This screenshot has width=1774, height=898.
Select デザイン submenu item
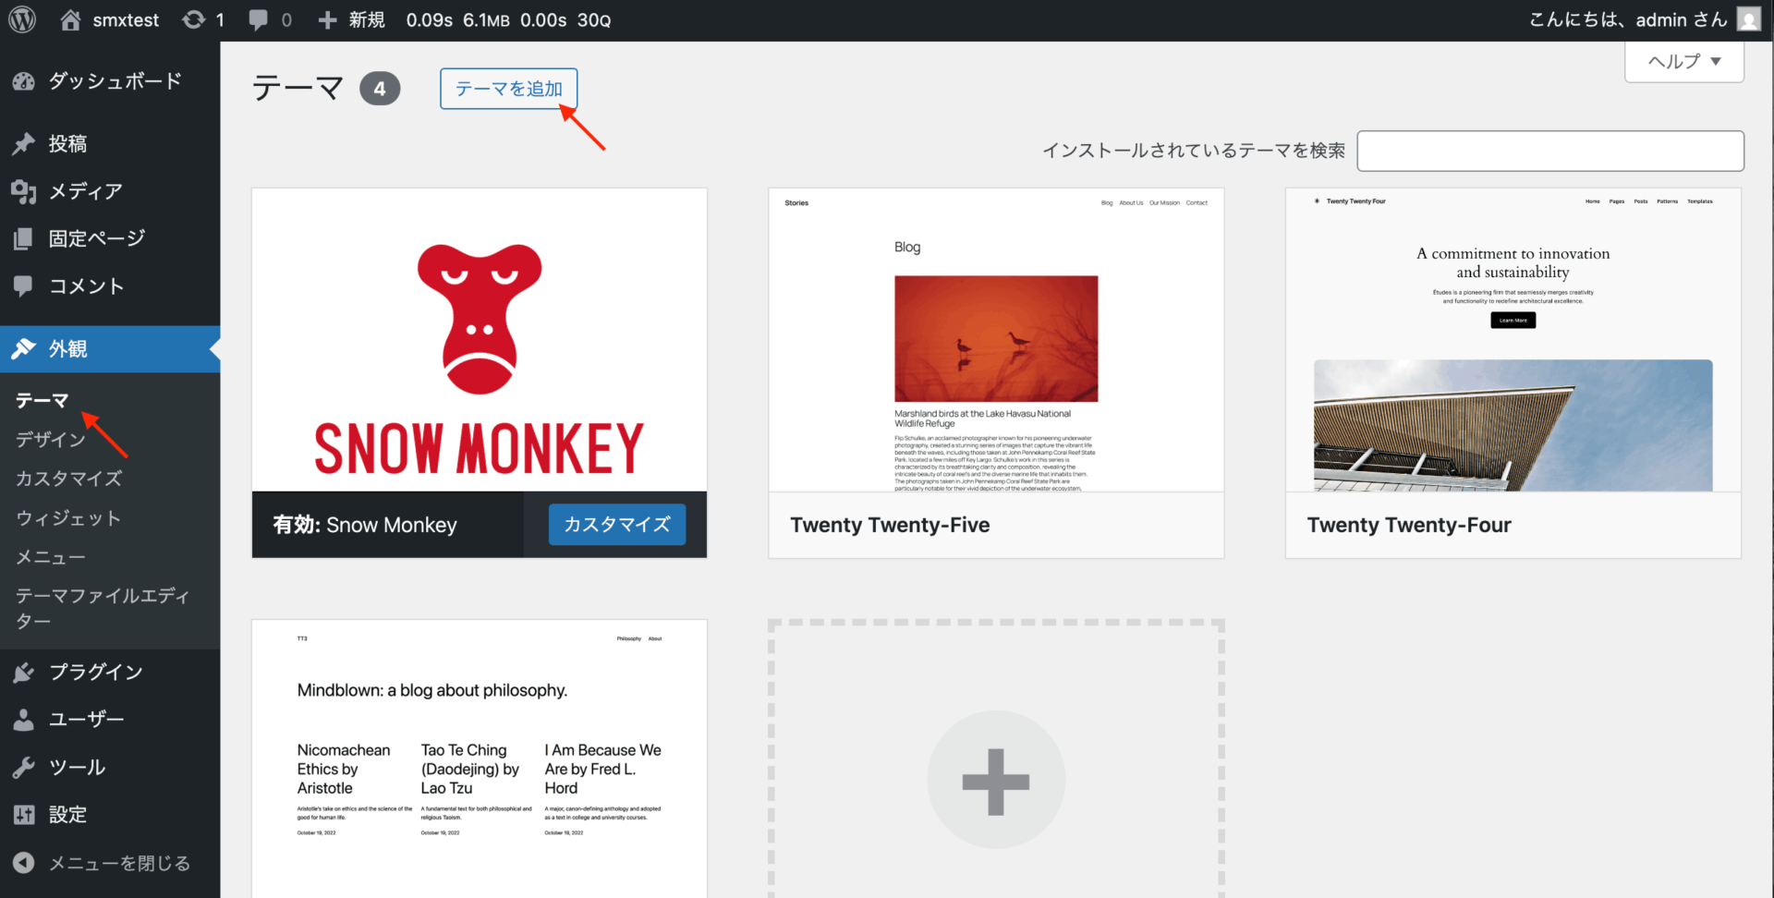click(51, 440)
